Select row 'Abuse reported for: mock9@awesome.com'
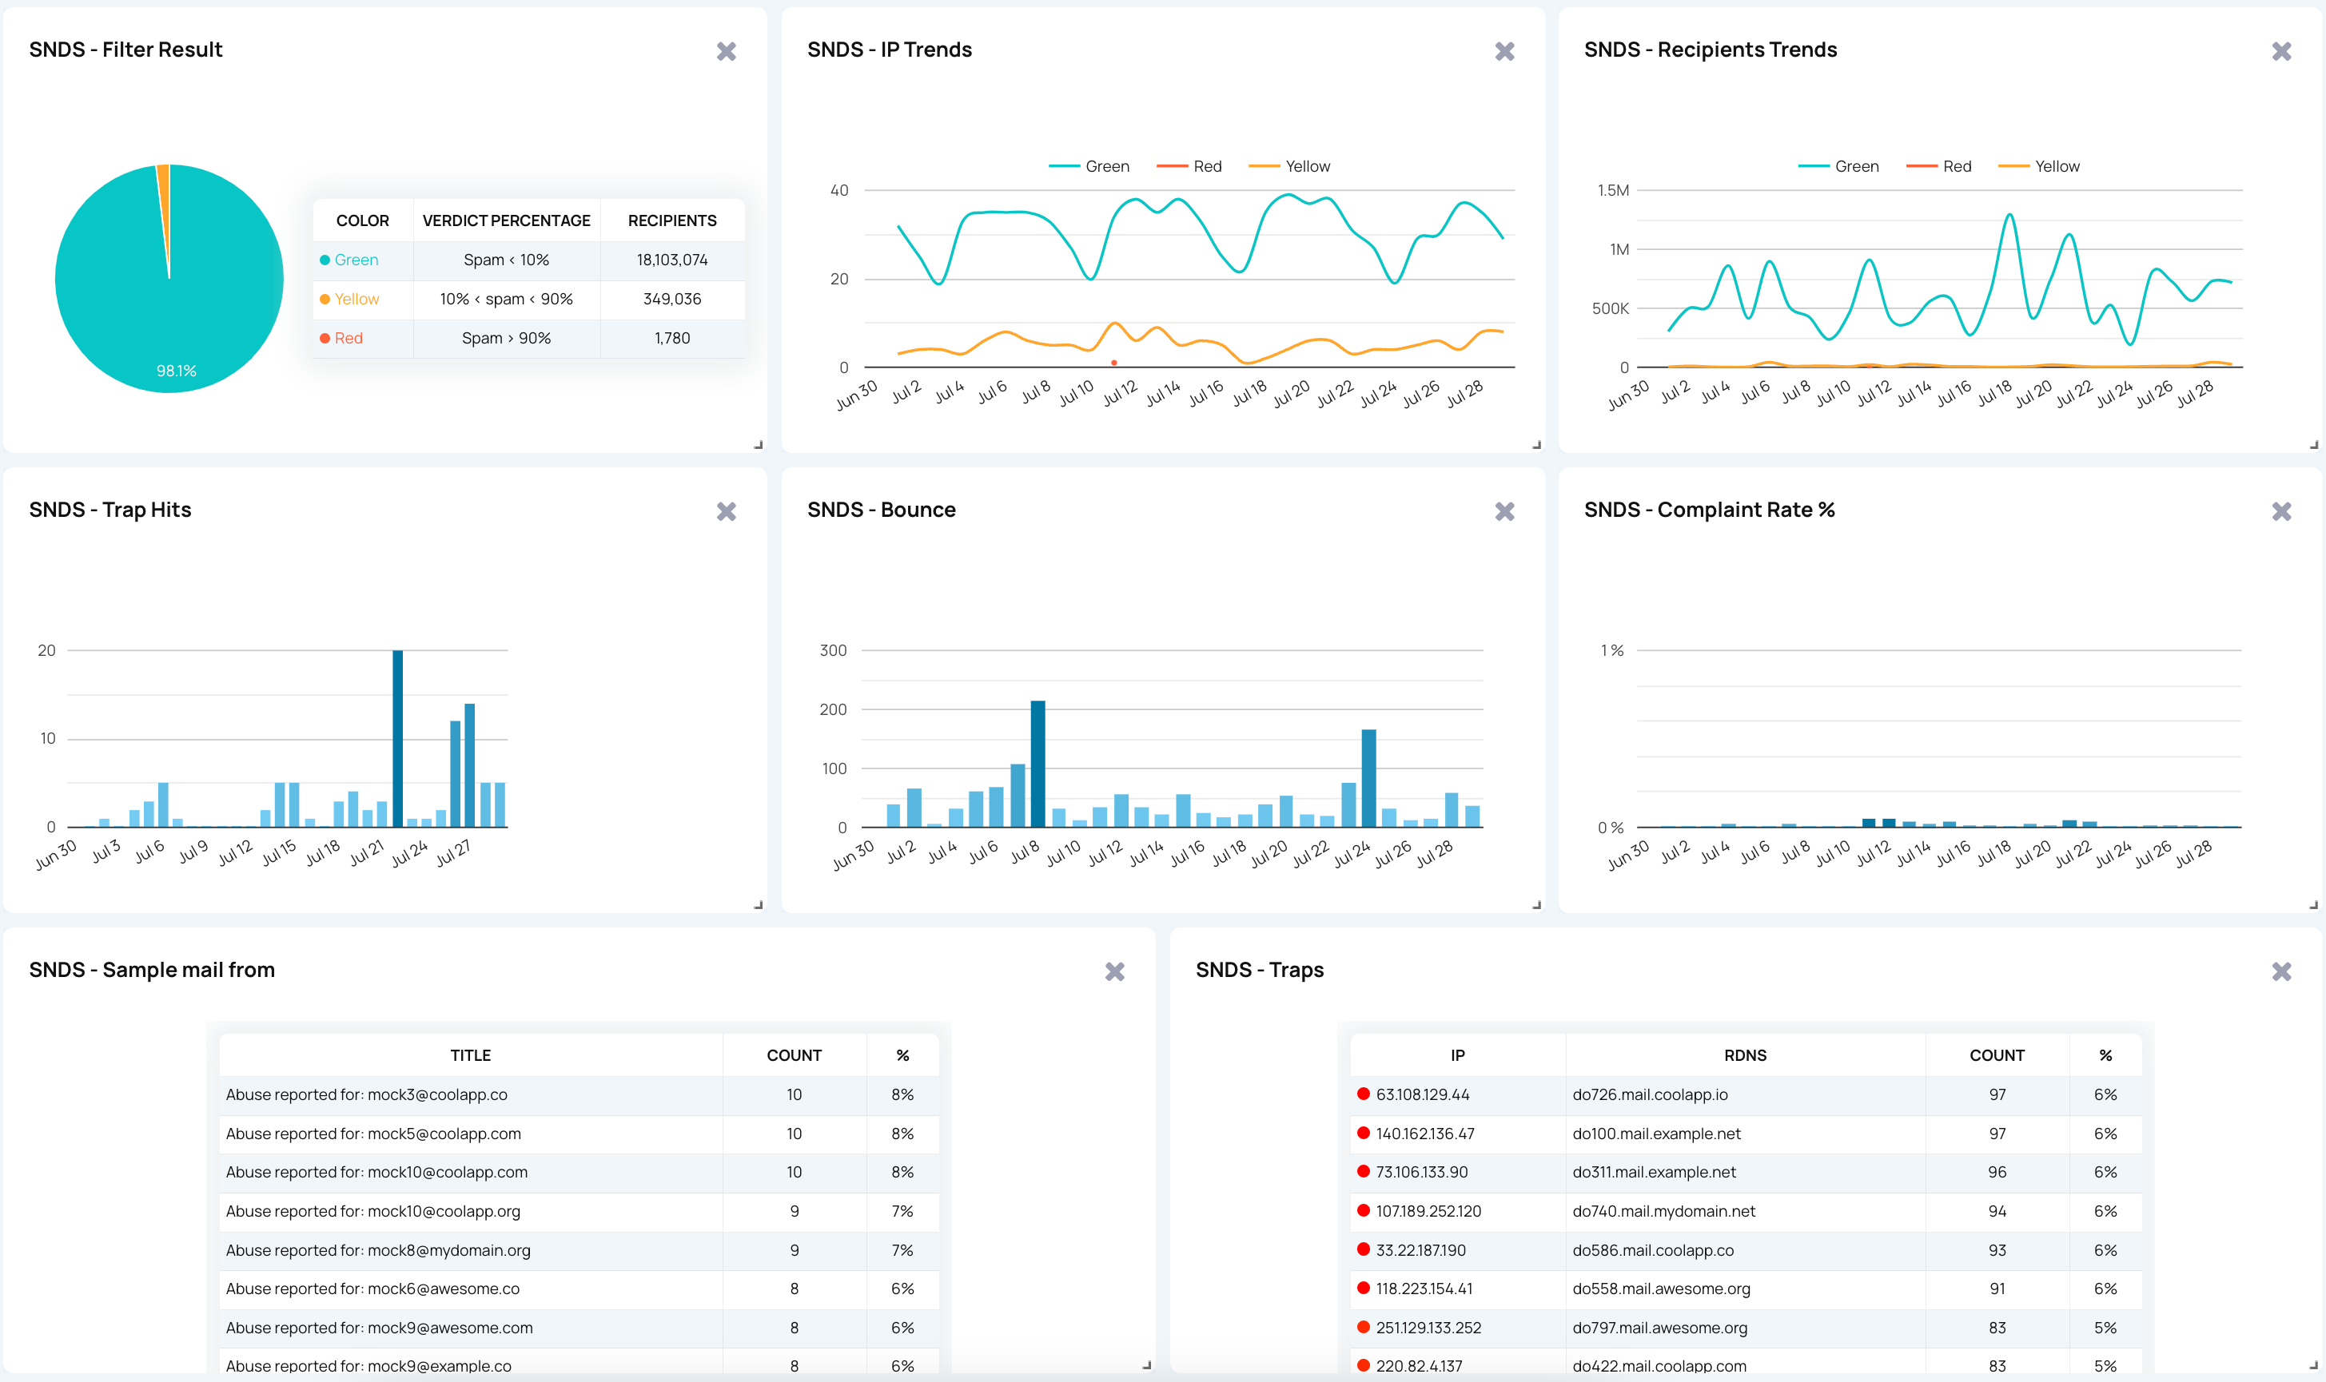 580,1328
